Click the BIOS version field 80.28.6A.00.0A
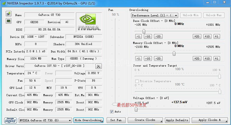This screenshot has height=125, width=231. [49, 29]
